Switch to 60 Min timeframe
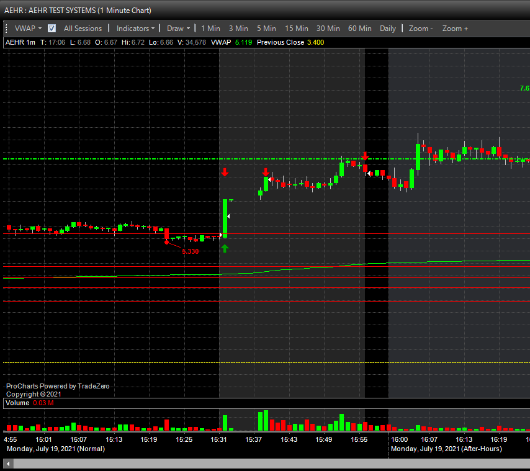 tap(360, 29)
